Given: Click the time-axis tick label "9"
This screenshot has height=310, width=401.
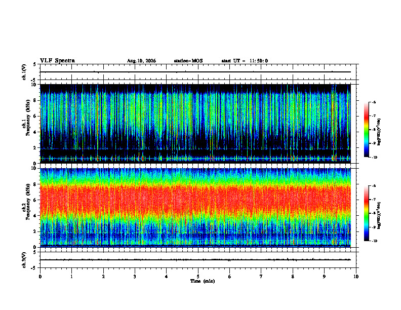Looking at the screenshot, I should pos(324,277).
